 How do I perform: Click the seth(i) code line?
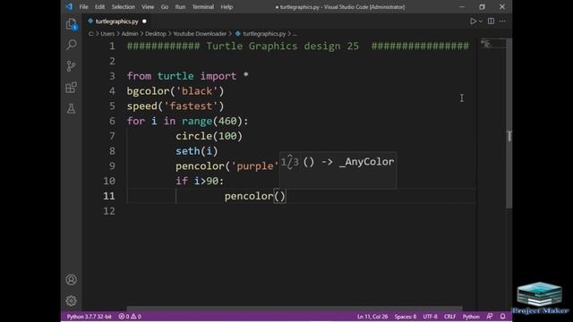(x=197, y=151)
